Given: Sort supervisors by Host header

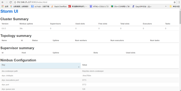Looking at the screenshot, I should point(24,52).
